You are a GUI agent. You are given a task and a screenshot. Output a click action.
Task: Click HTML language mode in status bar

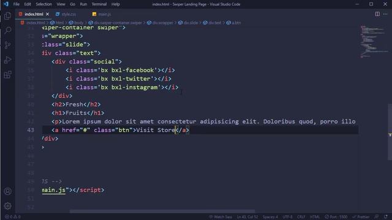pos(315,217)
